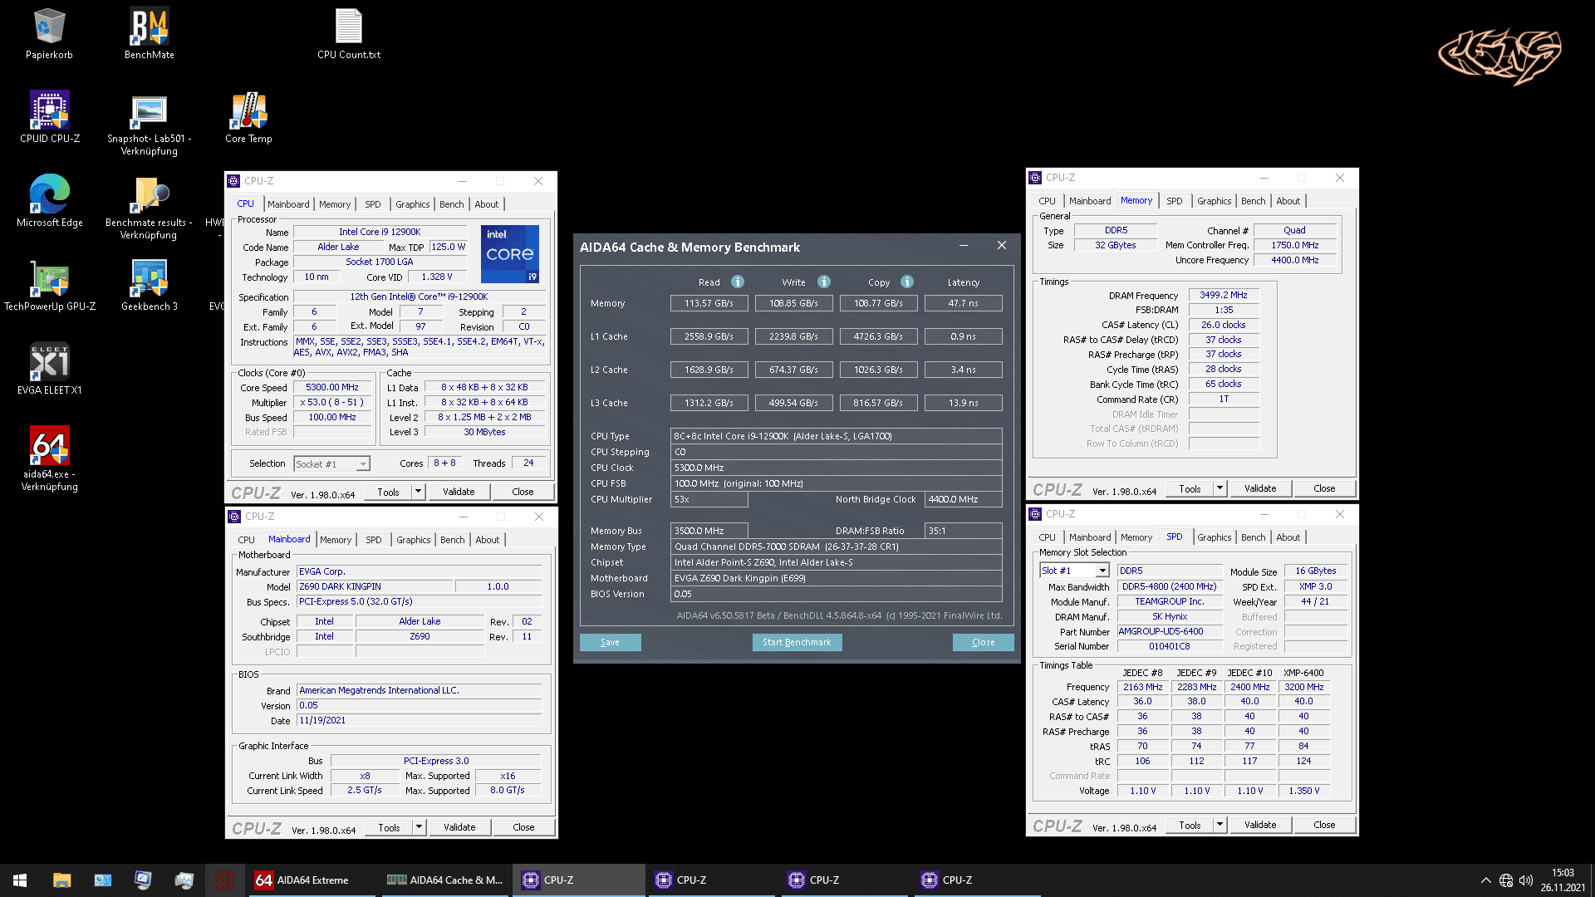Switch to Bench tab in CPU window
The width and height of the screenshot is (1595, 897).
(452, 204)
